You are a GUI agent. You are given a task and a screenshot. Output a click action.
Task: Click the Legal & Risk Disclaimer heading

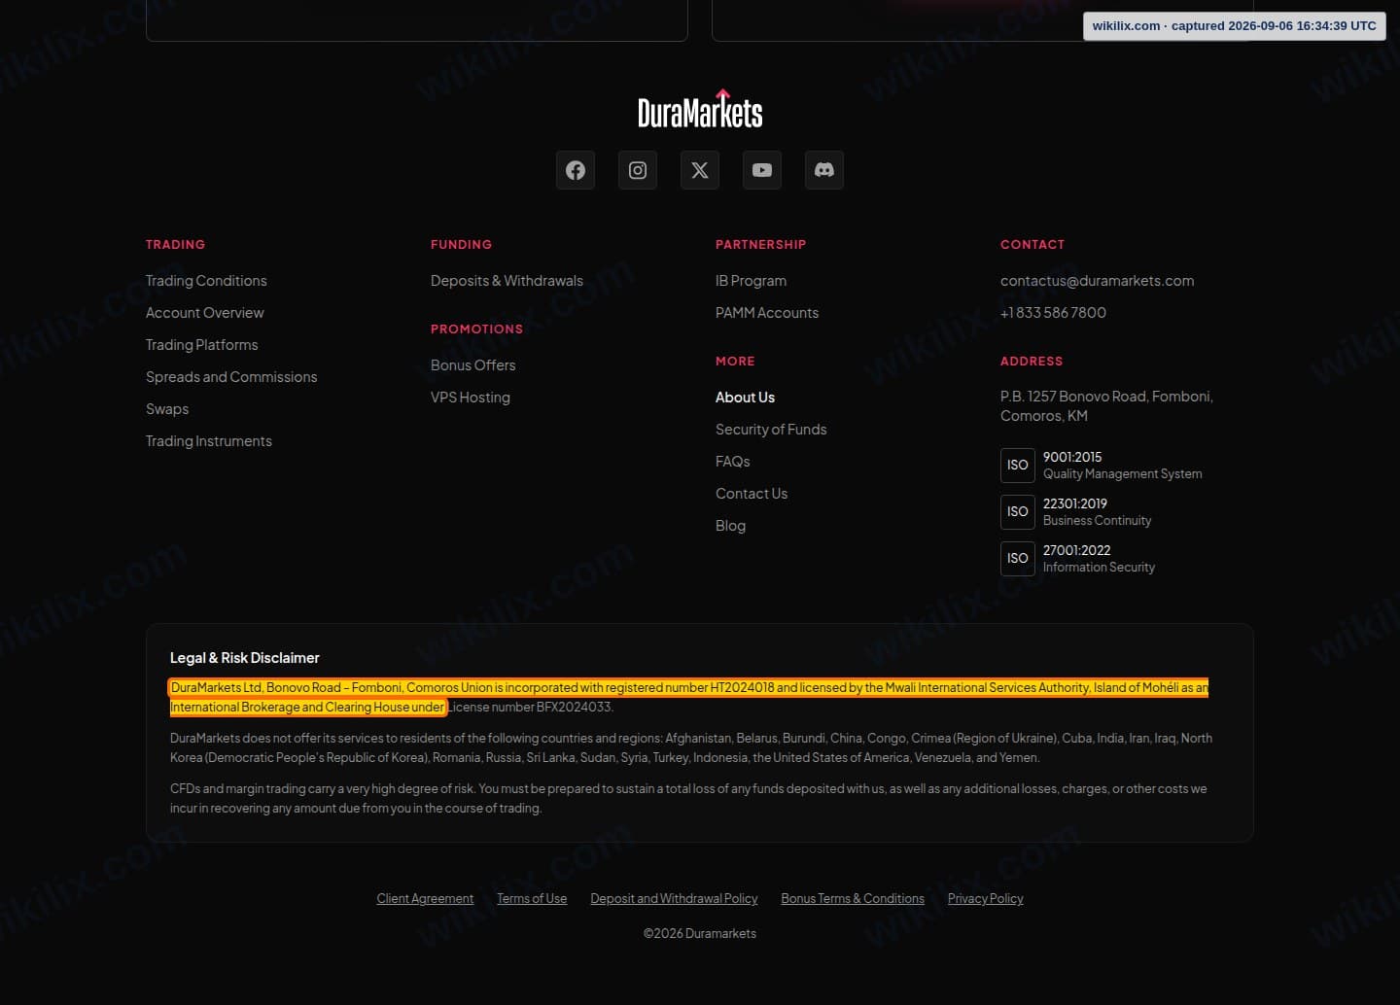click(245, 658)
